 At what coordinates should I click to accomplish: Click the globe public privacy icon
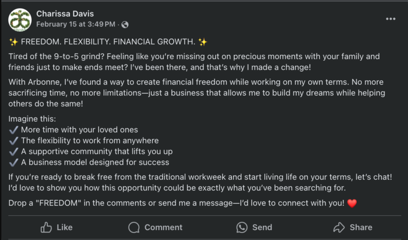click(x=125, y=25)
